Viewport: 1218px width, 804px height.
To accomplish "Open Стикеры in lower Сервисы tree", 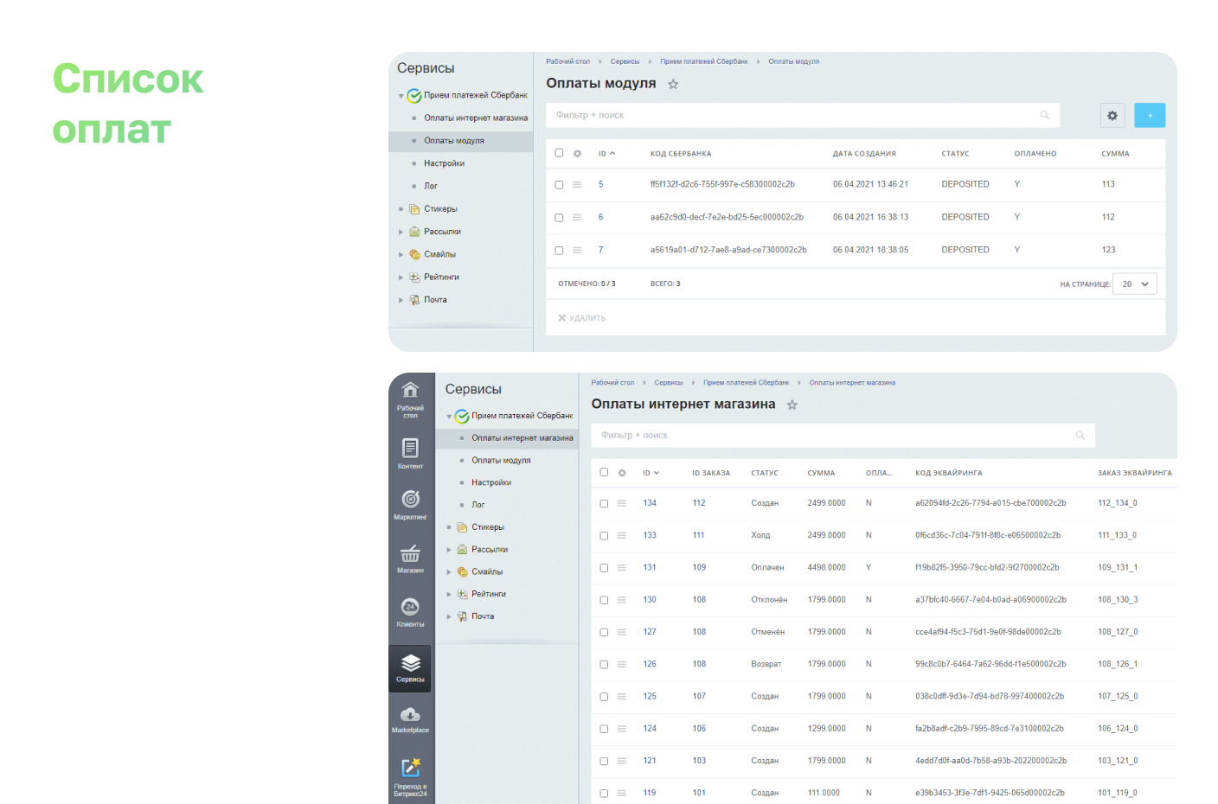I will click(488, 527).
